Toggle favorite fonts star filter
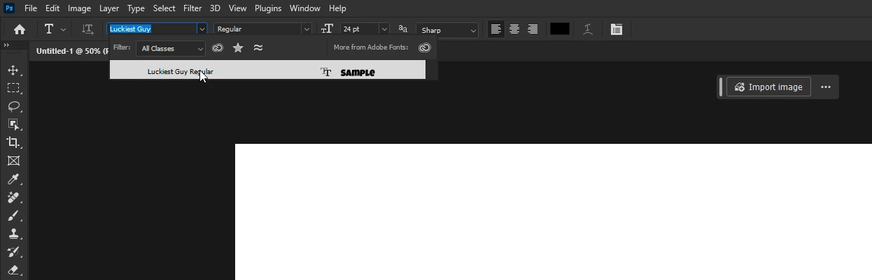The image size is (872, 280). click(x=238, y=48)
